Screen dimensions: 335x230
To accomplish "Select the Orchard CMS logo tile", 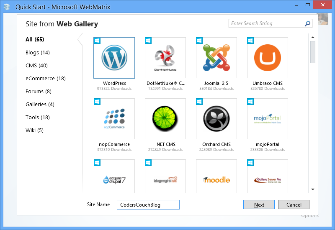I will [216, 119].
